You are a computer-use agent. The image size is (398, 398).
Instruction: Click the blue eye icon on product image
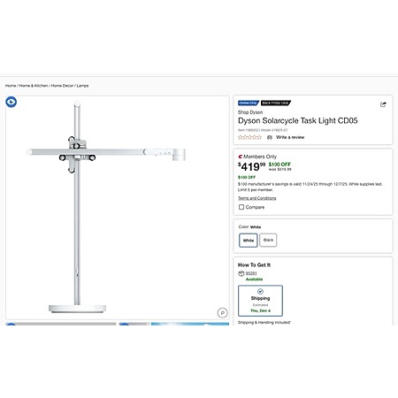pyautogui.click(x=11, y=102)
